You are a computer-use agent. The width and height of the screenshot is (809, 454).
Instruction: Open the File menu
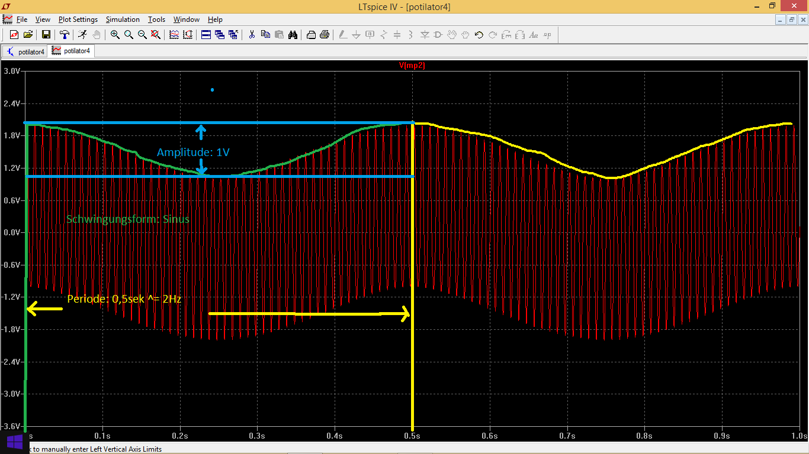coord(22,20)
